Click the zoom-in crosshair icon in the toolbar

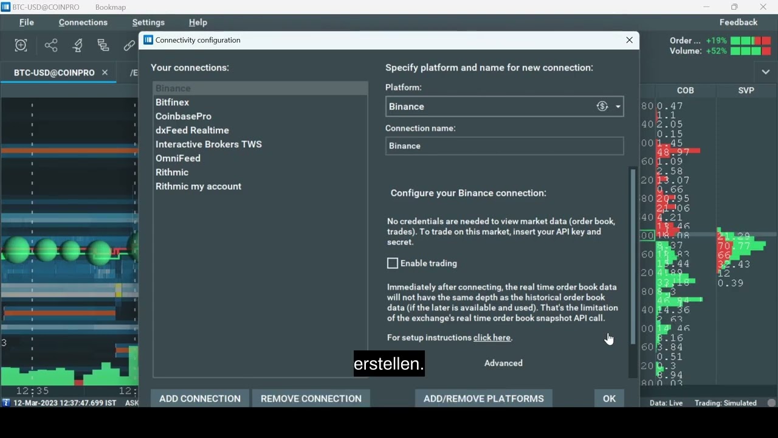tap(21, 45)
